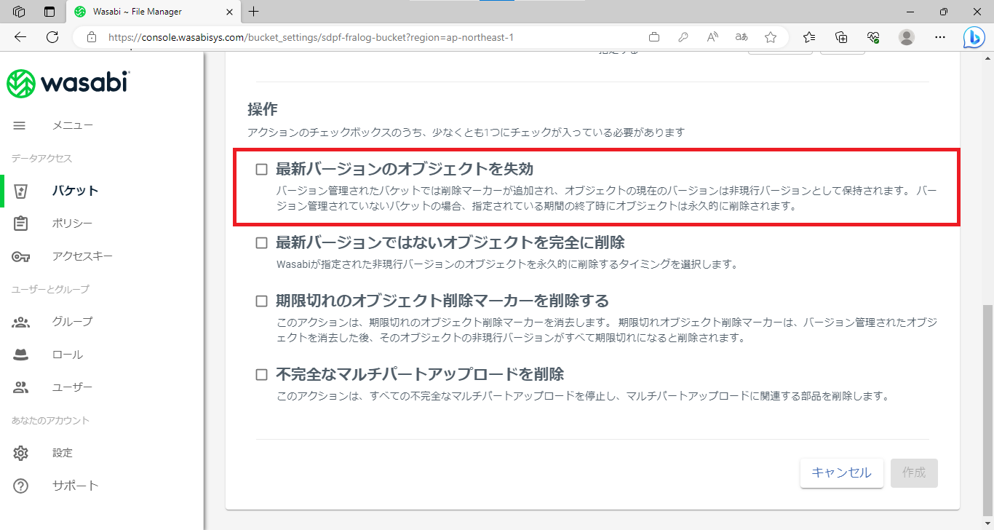This screenshot has height=530, width=994.
Task: Go back using the browser back arrow
Action: pyautogui.click(x=20, y=37)
